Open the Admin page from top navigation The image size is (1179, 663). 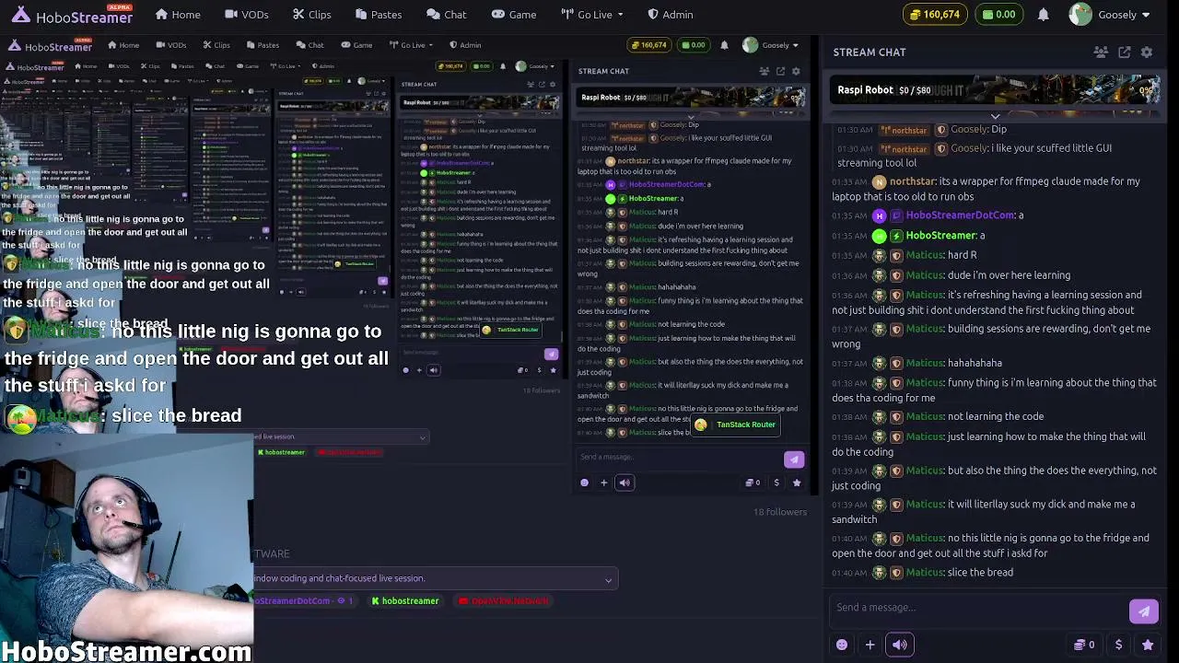tap(671, 15)
